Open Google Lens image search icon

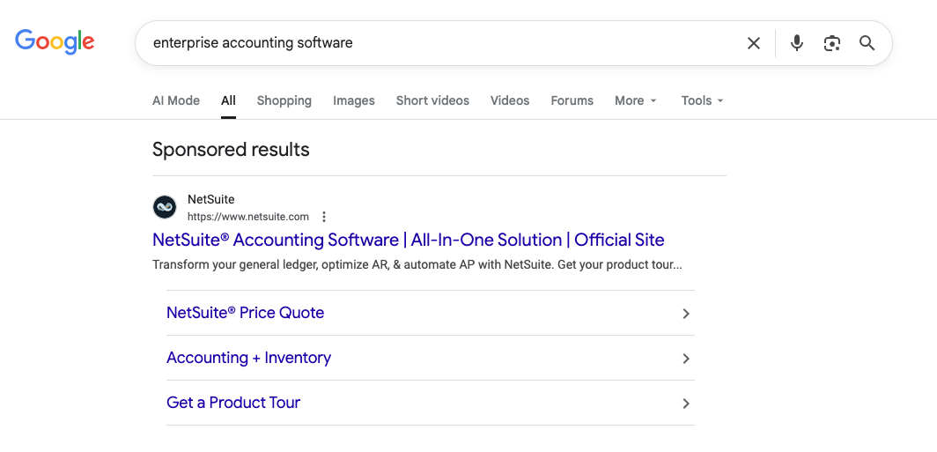click(x=832, y=43)
